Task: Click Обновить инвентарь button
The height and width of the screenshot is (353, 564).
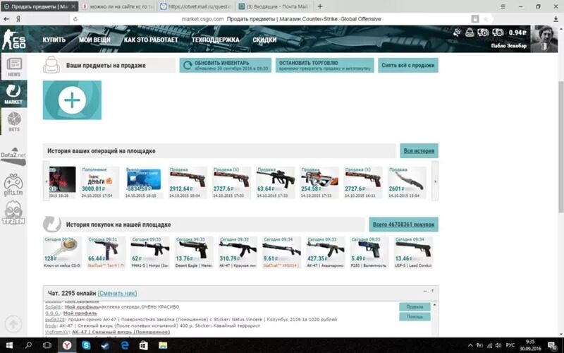Action: [x=226, y=65]
